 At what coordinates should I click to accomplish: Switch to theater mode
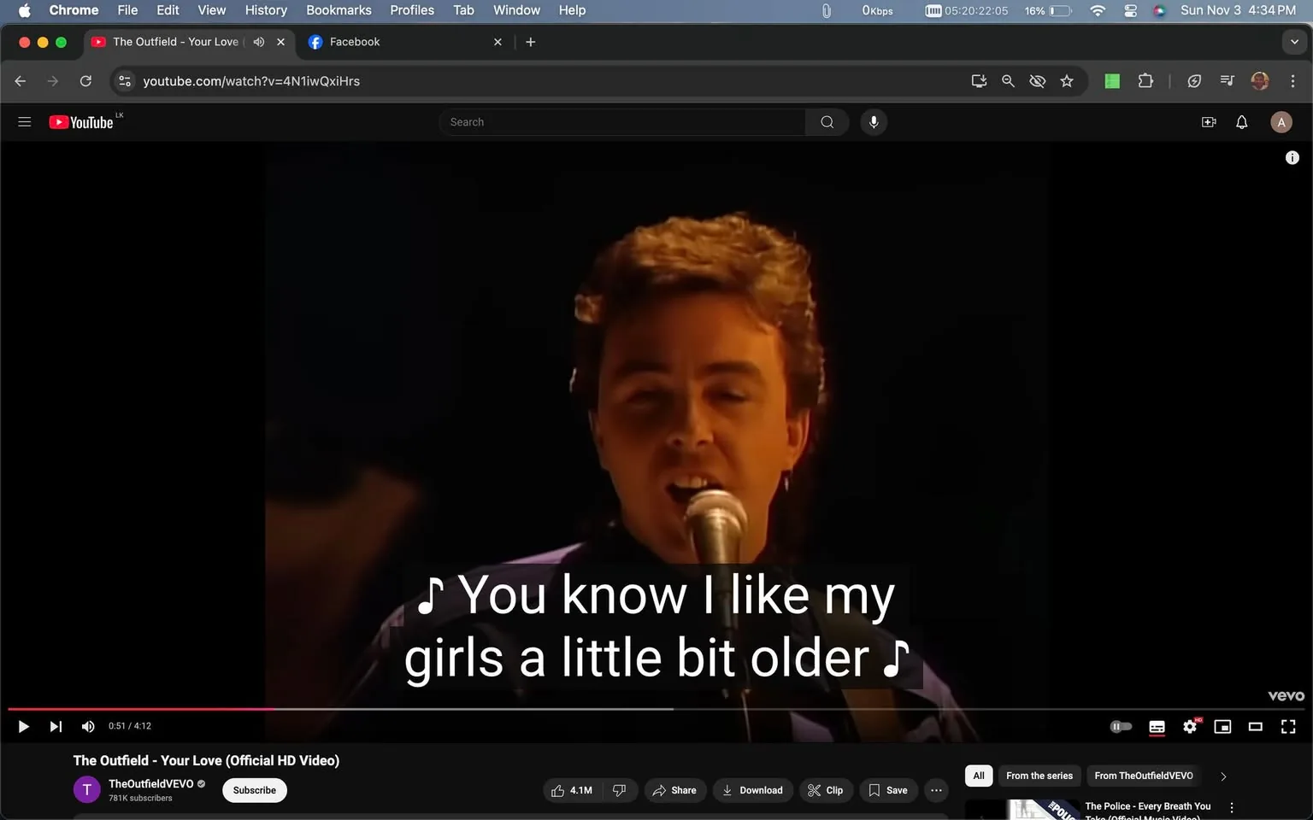pos(1255,726)
